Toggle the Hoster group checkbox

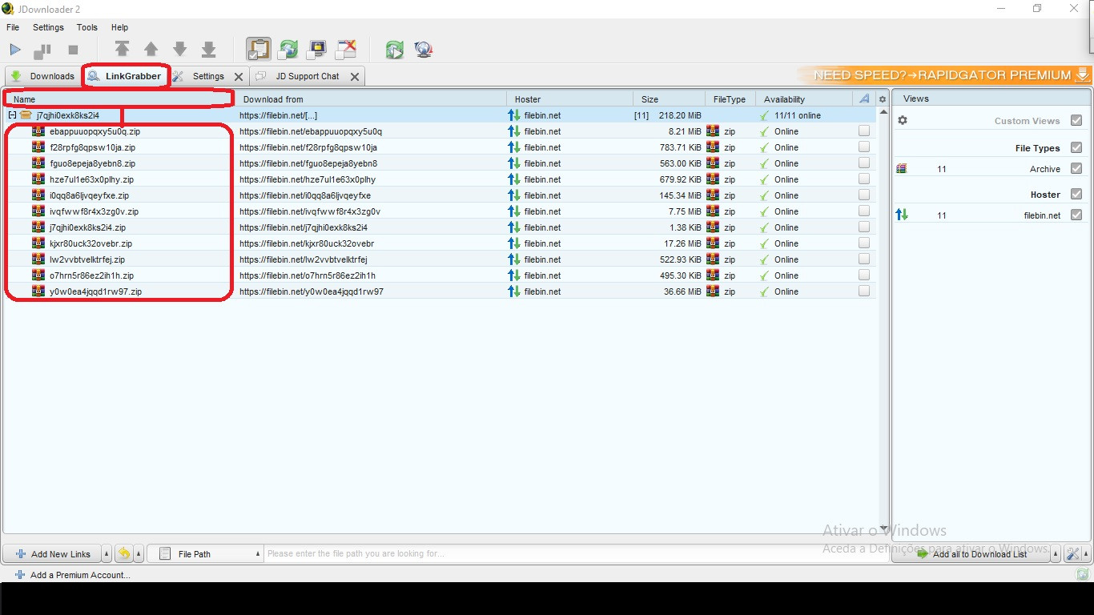pos(1076,194)
